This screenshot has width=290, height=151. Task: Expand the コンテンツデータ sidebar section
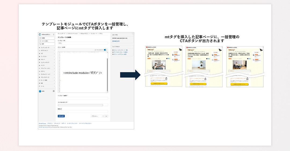[x=47, y=47]
